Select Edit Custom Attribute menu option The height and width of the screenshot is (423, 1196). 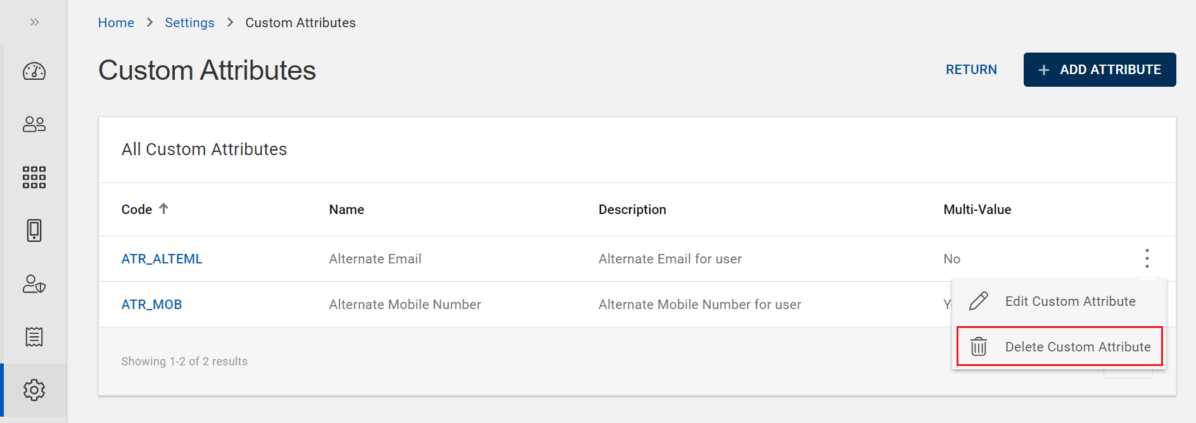(1069, 301)
